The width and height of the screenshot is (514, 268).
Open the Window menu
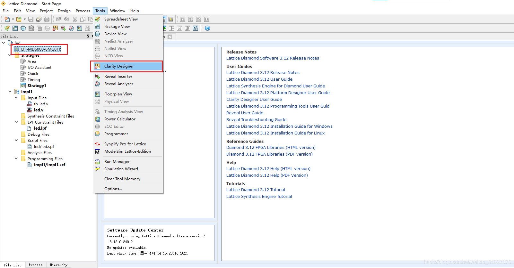[x=118, y=11]
